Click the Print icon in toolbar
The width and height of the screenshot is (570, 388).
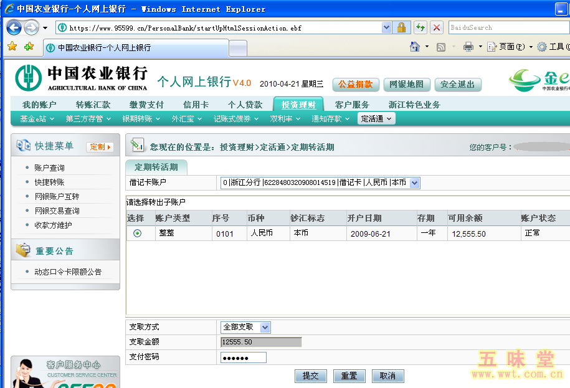click(468, 47)
